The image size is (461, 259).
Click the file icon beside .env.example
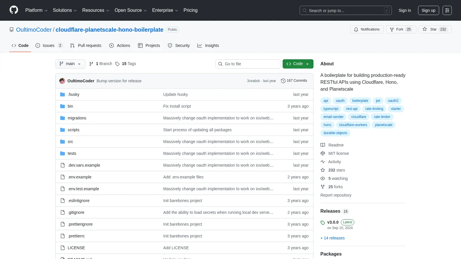pos(63,177)
